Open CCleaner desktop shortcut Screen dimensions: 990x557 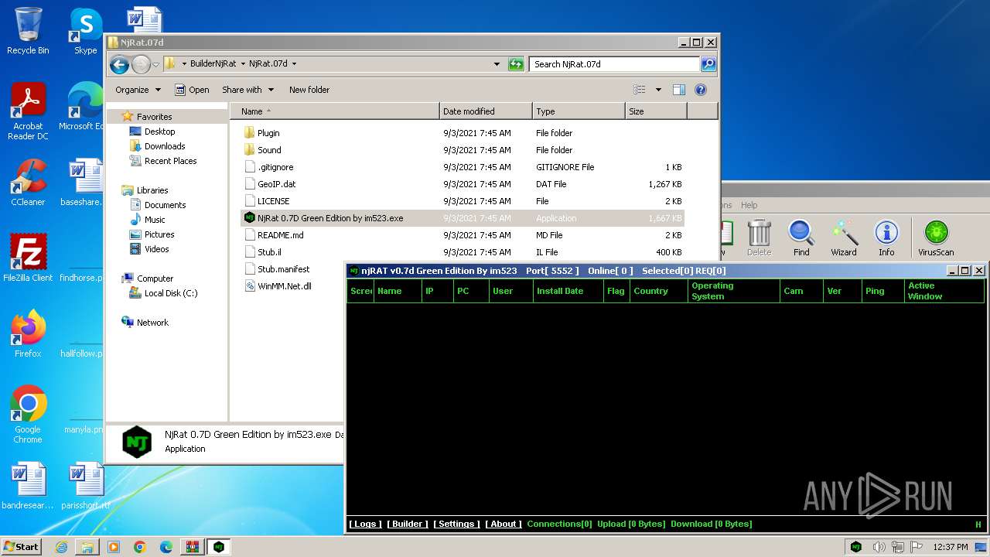28,182
